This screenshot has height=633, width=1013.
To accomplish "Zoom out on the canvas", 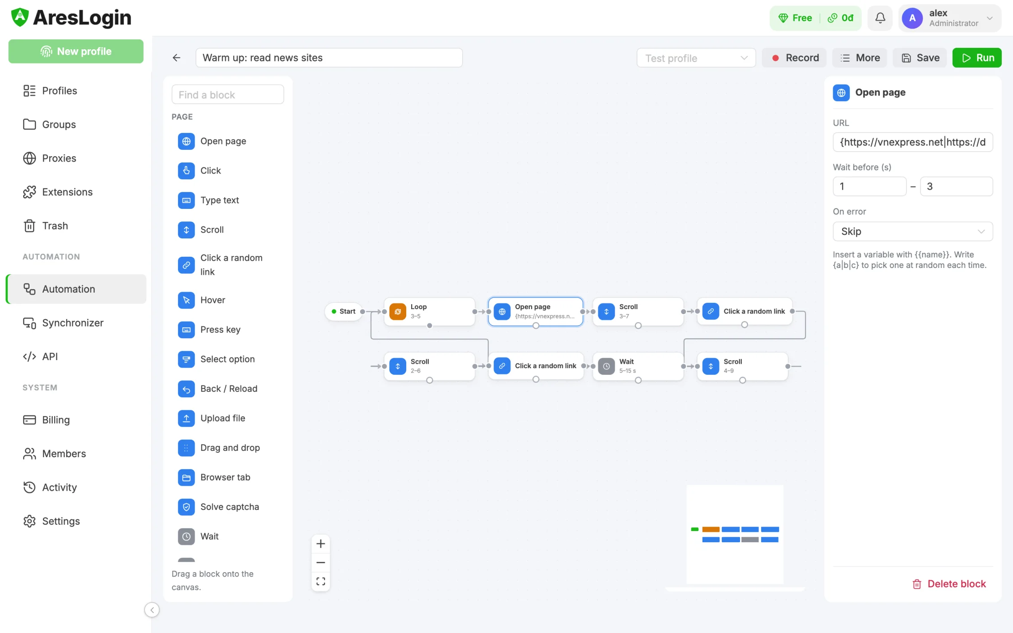I will (x=321, y=563).
